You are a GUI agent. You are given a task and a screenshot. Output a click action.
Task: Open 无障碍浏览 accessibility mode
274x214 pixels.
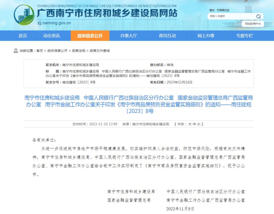(x=223, y=10)
